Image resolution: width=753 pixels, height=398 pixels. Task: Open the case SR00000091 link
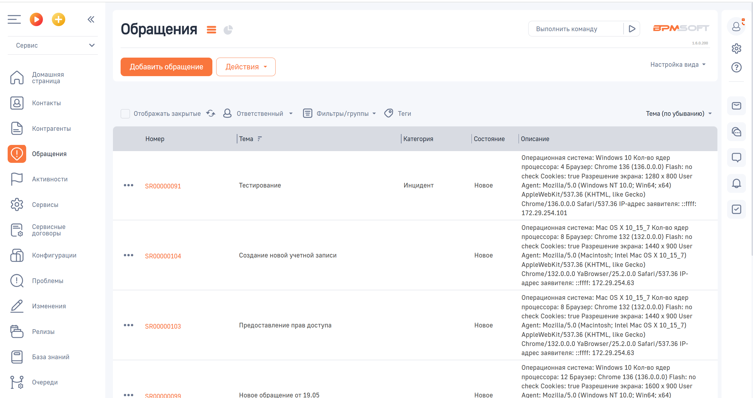coord(163,186)
